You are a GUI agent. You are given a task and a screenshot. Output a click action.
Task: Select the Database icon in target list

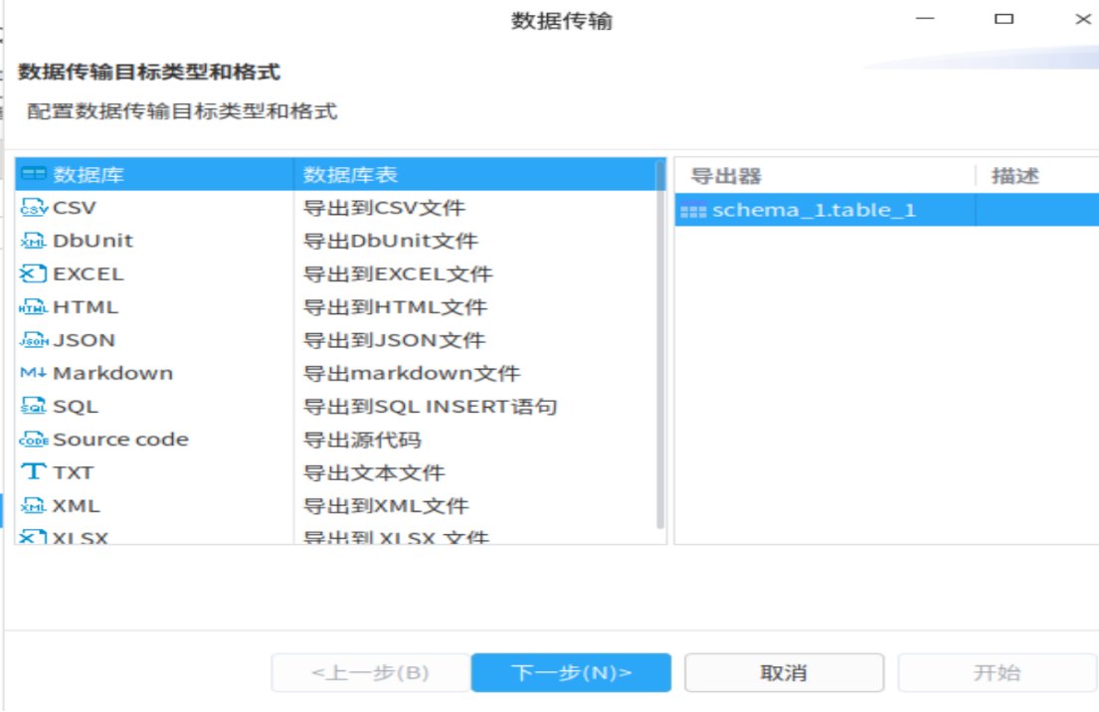click(34, 175)
